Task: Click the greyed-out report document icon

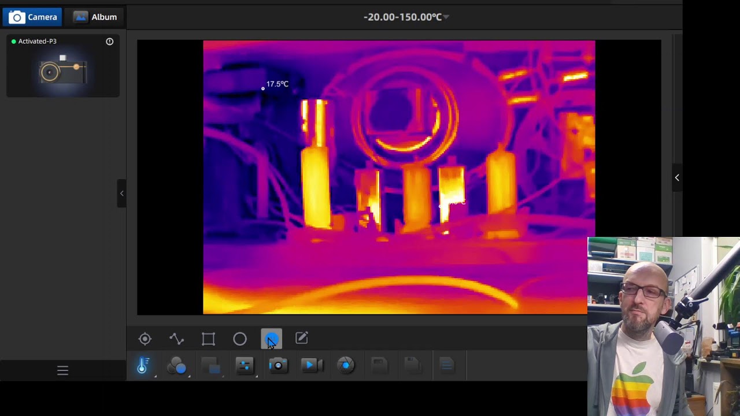Action: [446, 365]
